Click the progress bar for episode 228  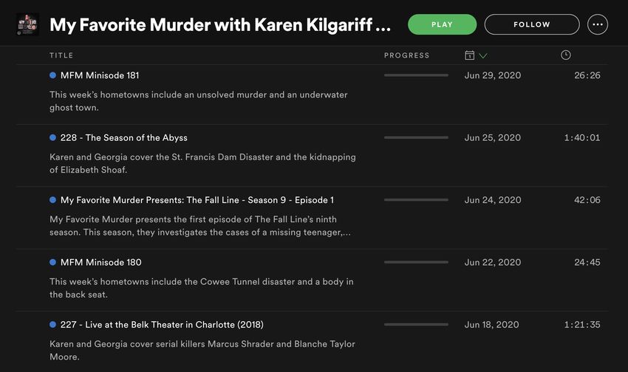coord(416,137)
